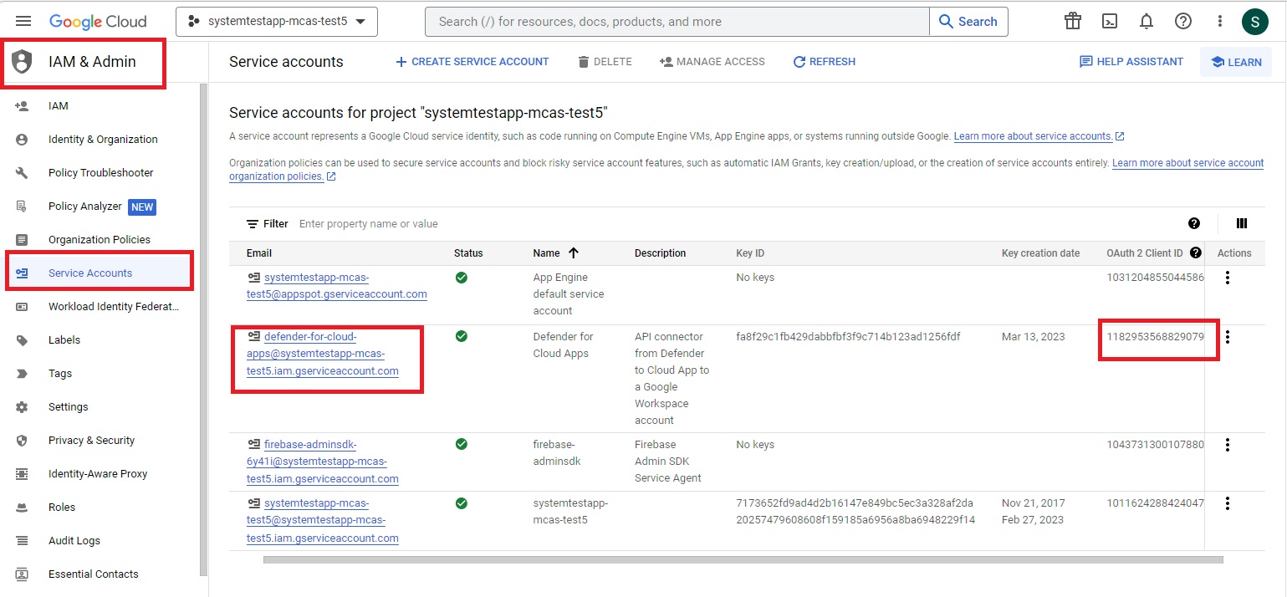The image size is (1287, 597).
Task: Click Manage Access button
Action: click(x=712, y=62)
